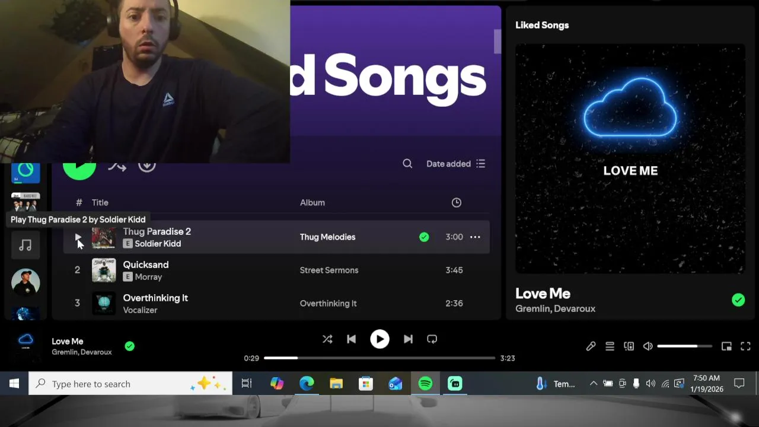Select the Quicksand song title

[146, 265]
